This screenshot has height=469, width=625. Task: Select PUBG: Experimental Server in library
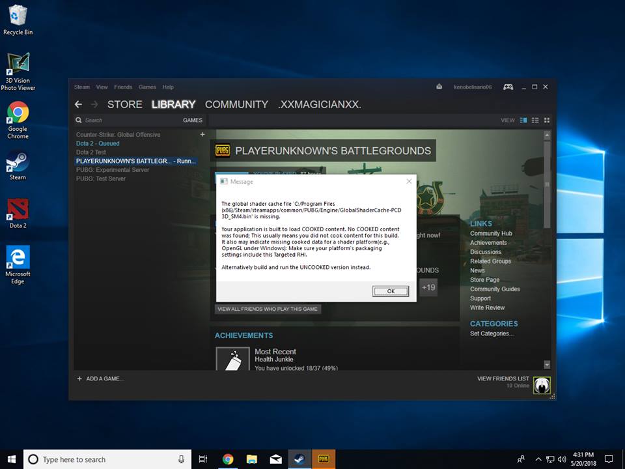pyautogui.click(x=113, y=170)
